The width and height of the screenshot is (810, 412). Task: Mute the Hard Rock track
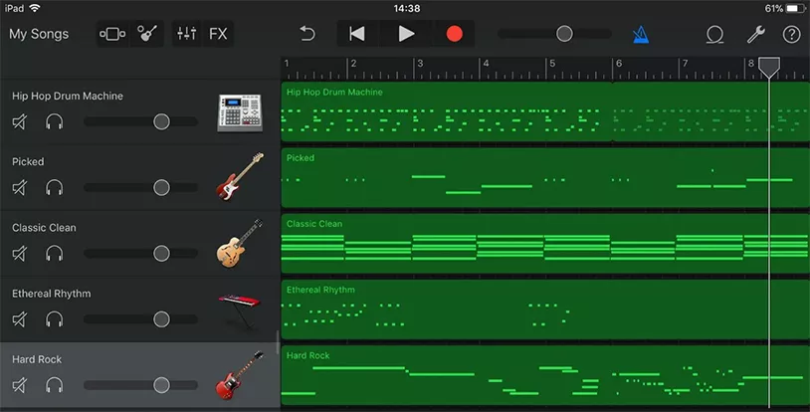coord(19,385)
